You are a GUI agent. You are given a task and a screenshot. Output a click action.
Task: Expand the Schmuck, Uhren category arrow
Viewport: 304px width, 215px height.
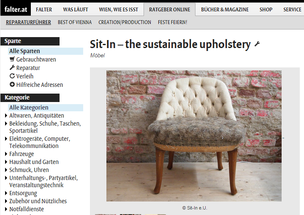pos(6,170)
